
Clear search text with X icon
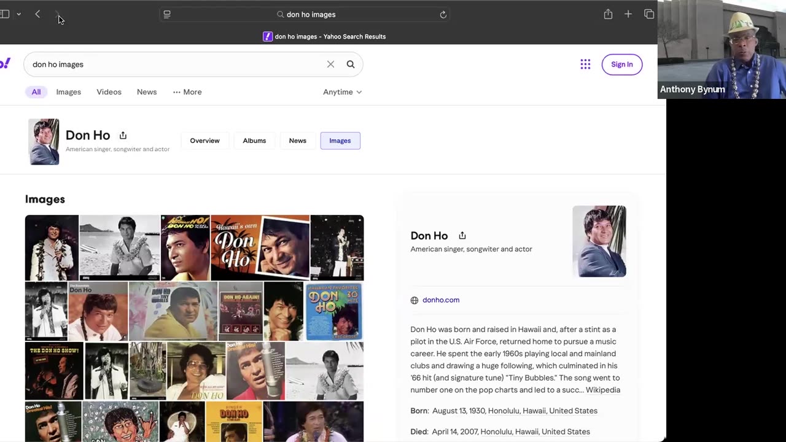(330, 64)
